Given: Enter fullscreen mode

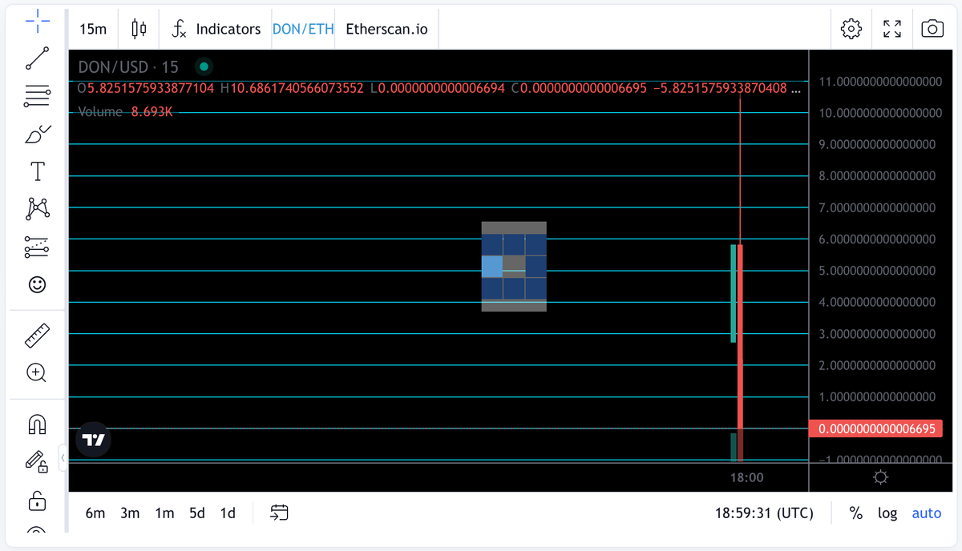Looking at the screenshot, I should (891, 29).
